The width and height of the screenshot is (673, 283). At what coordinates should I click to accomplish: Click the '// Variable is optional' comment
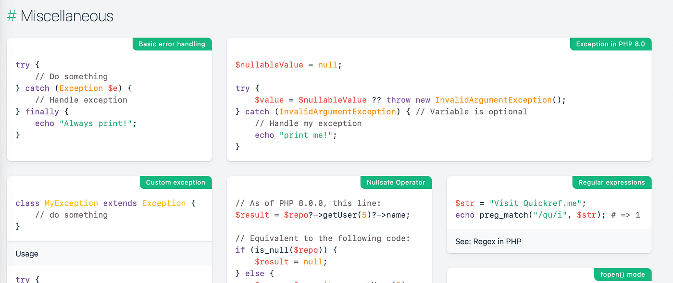[471, 111]
